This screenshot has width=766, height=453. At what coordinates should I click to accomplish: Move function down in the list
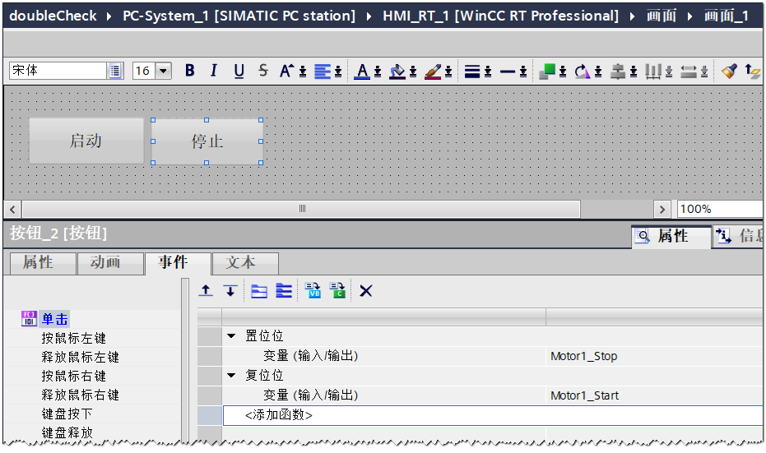230,291
